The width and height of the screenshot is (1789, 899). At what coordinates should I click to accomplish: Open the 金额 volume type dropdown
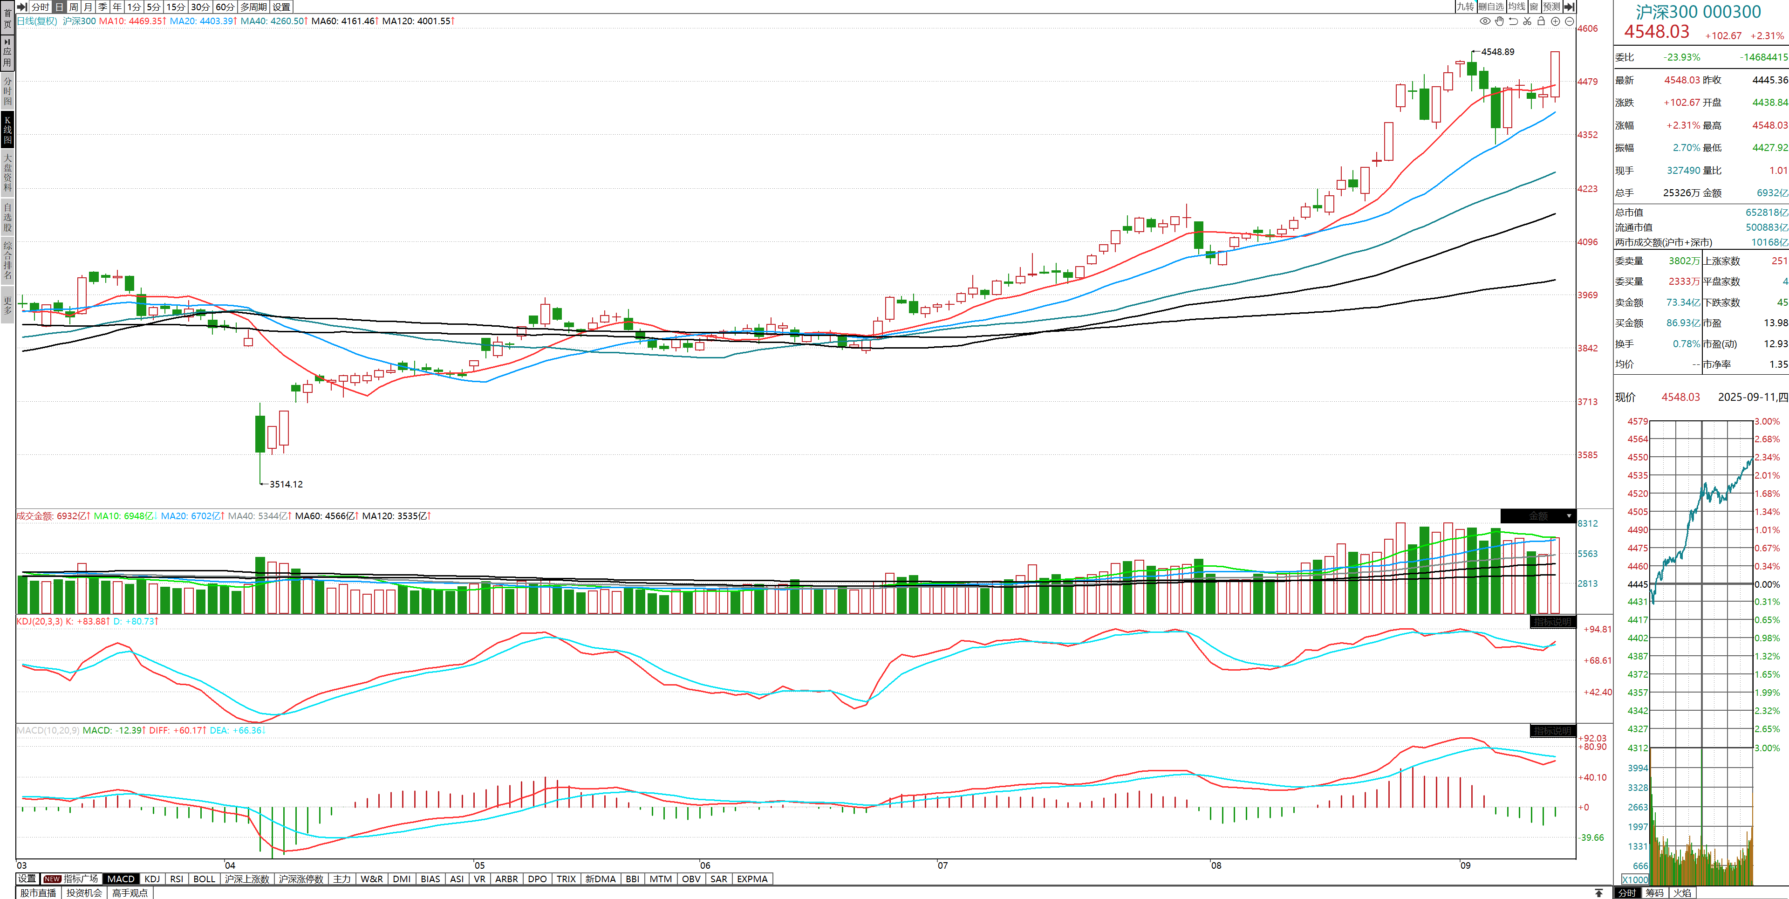[x=1569, y=516]
